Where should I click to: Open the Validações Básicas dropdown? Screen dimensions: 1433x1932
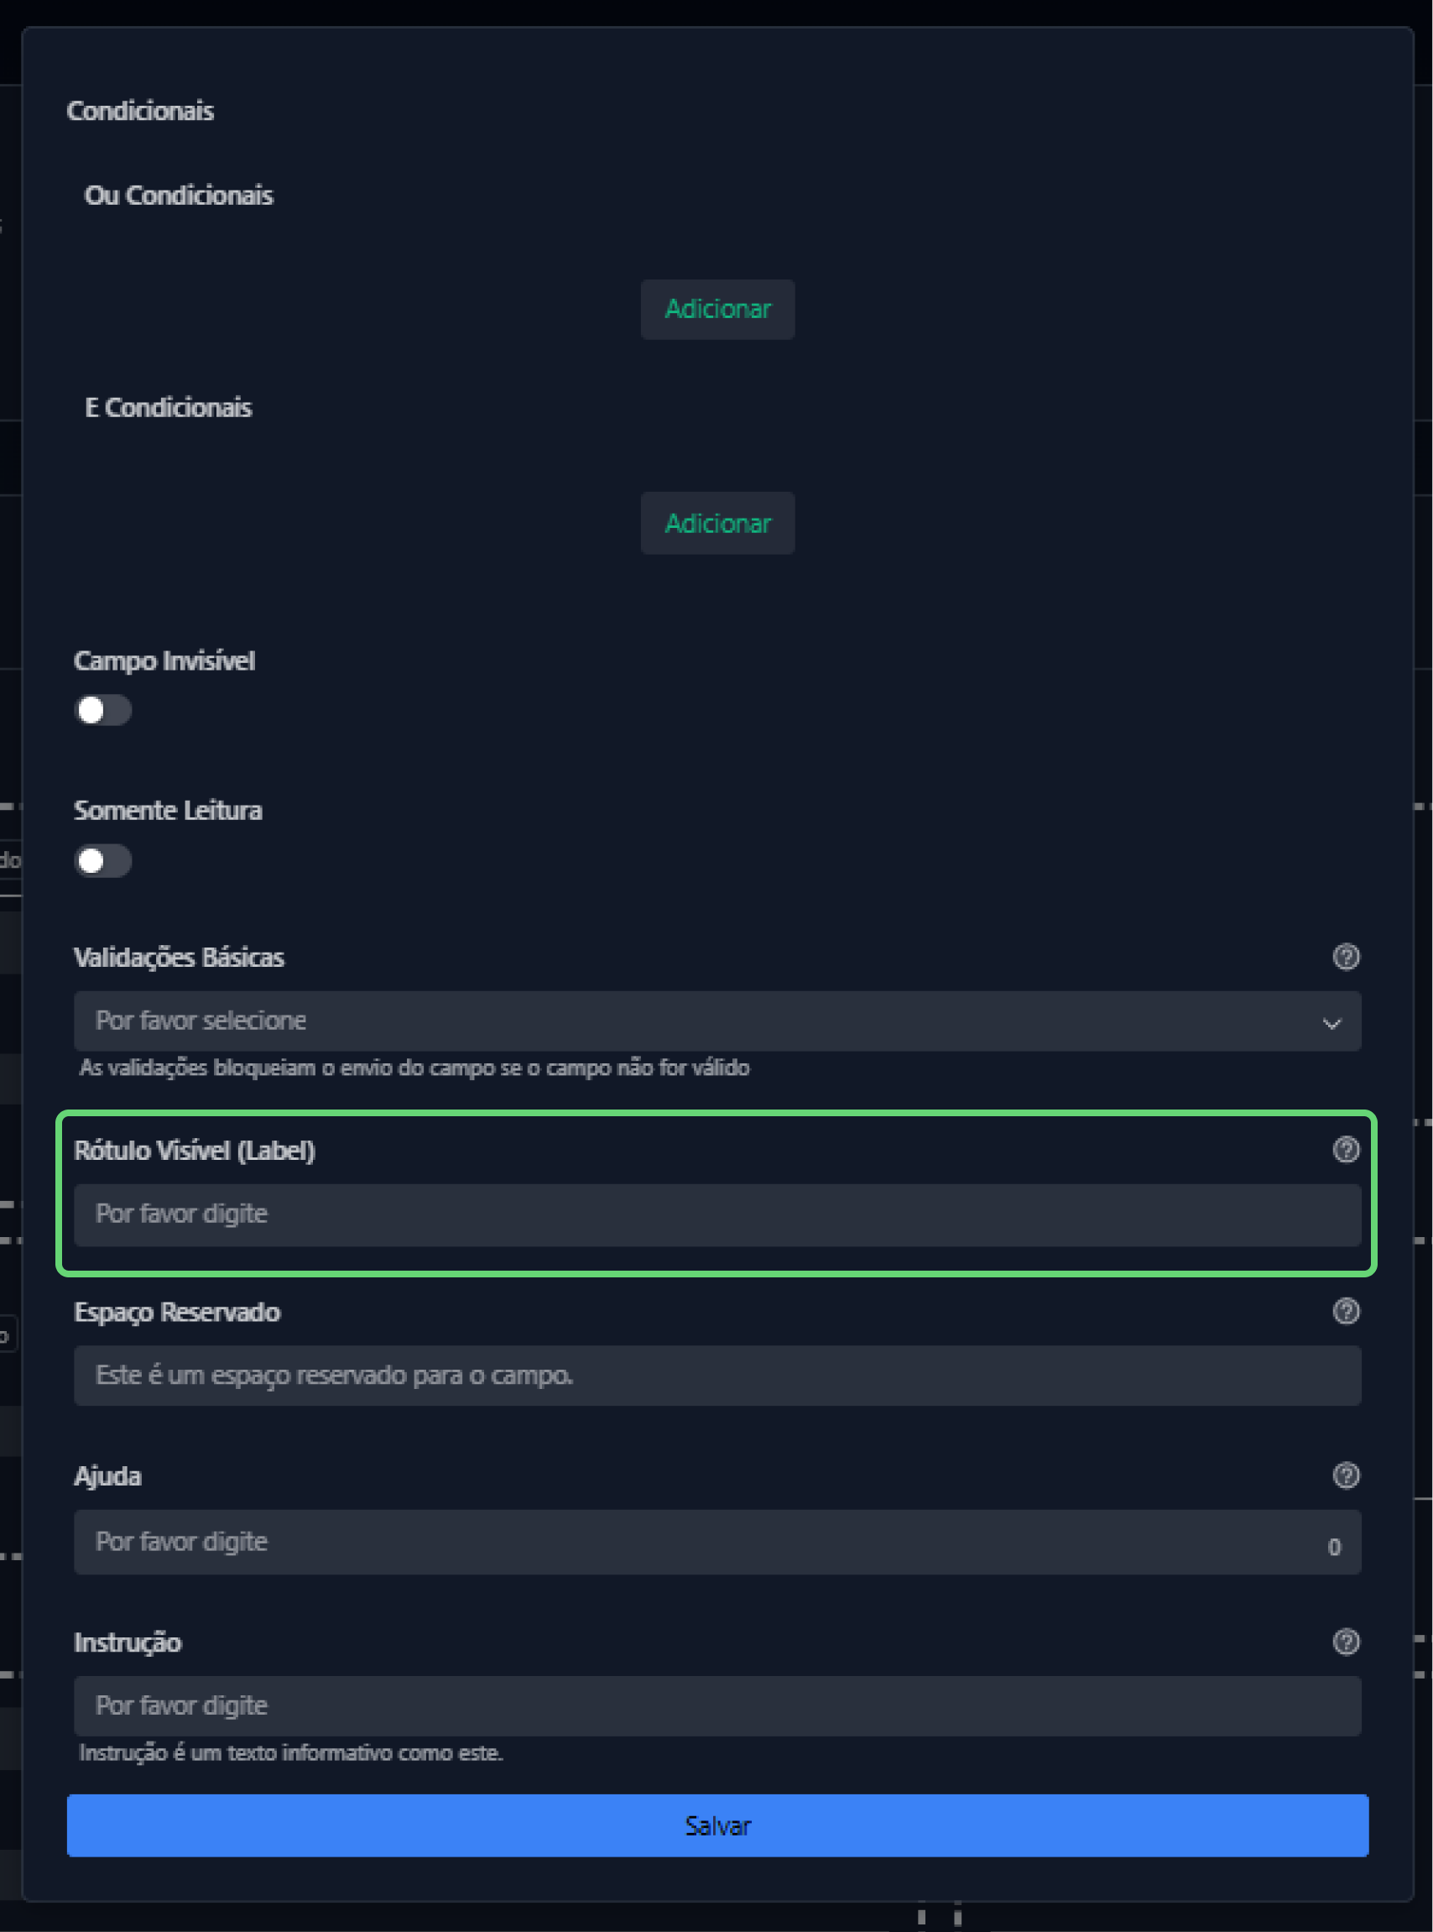click(x=716, y=1021)
